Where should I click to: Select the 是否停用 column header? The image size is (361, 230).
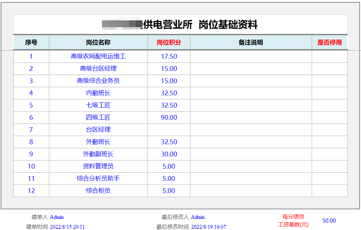click(x=329, y=42)
